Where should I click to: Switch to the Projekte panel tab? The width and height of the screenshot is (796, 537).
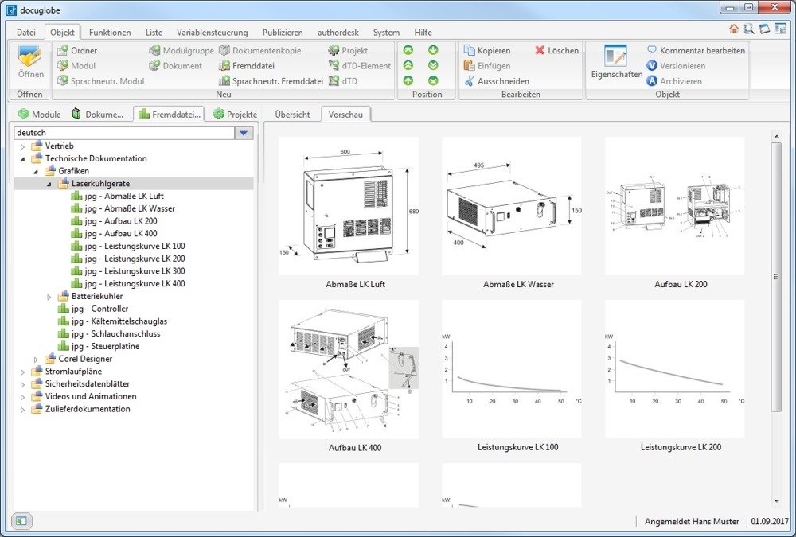click(x=235, y=115)
